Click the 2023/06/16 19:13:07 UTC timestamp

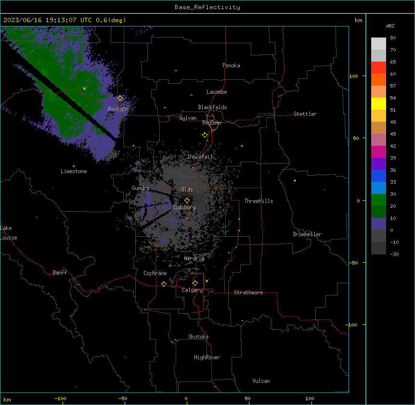coord(47,20)
